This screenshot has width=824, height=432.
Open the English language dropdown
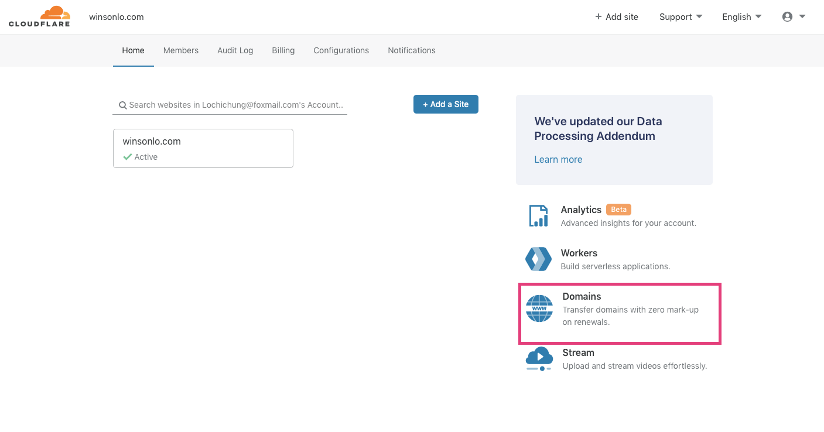pos(742,17)
